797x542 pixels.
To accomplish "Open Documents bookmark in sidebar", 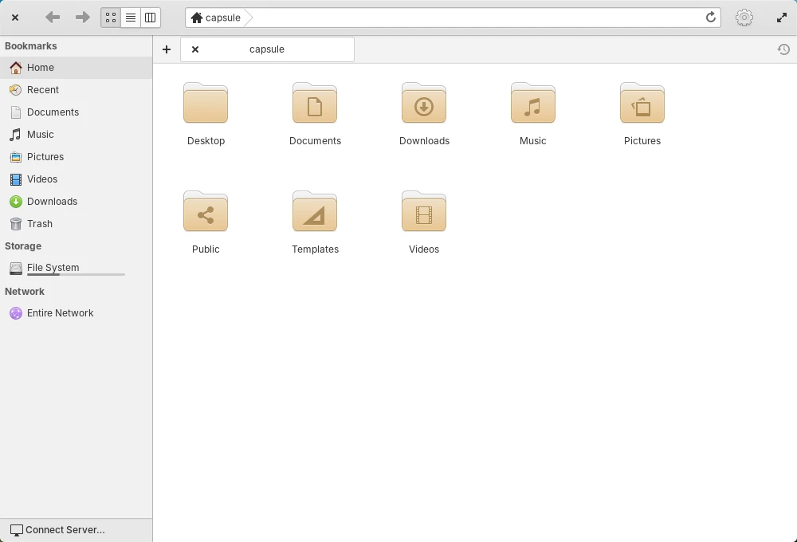I will [77, 112].
